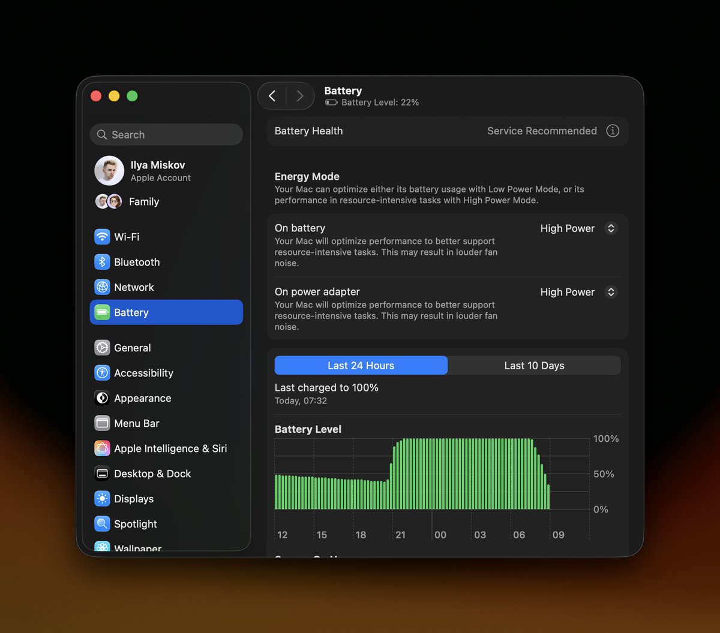
Task: Click the Family avatars icon
Action: click(x=109, y=201)
